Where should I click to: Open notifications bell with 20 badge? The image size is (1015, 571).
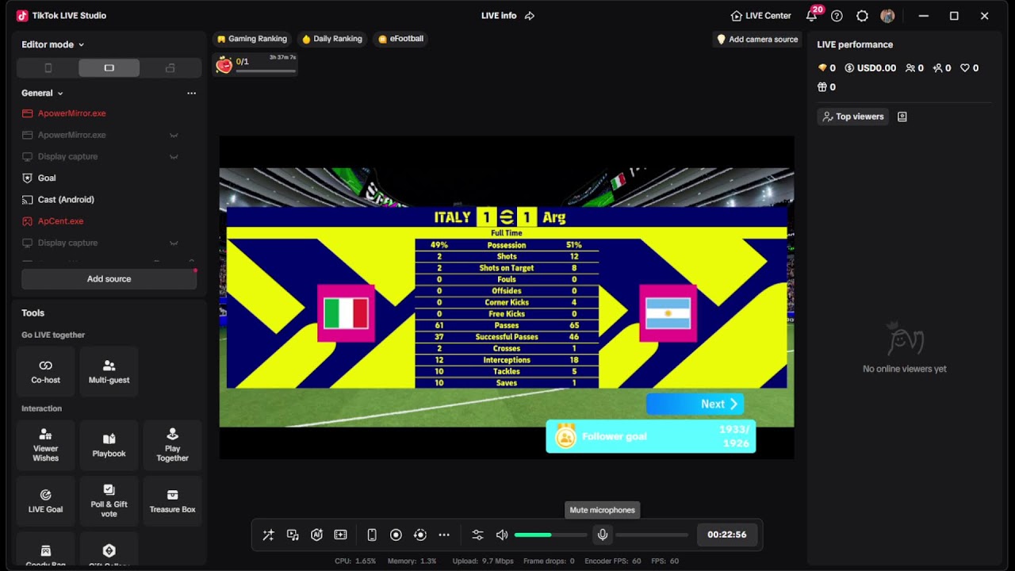tap(812, 16)
